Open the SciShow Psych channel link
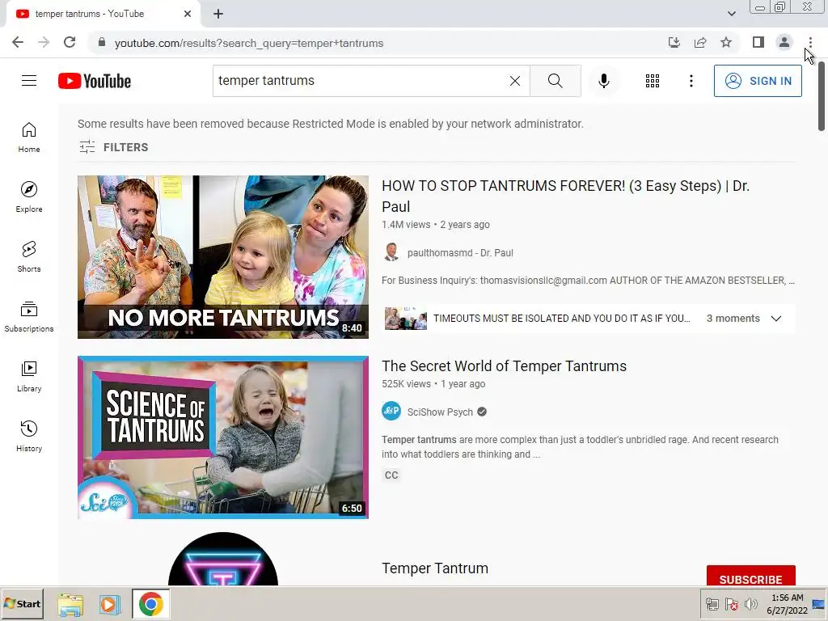828x621 pixels. point(440,412)
